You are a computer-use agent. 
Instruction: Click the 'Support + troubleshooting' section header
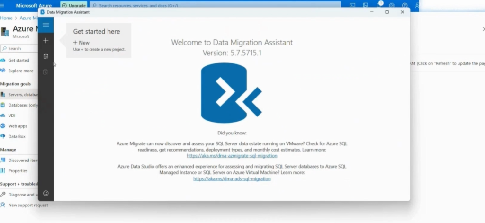pyautogui.click(x=19, y=184)
